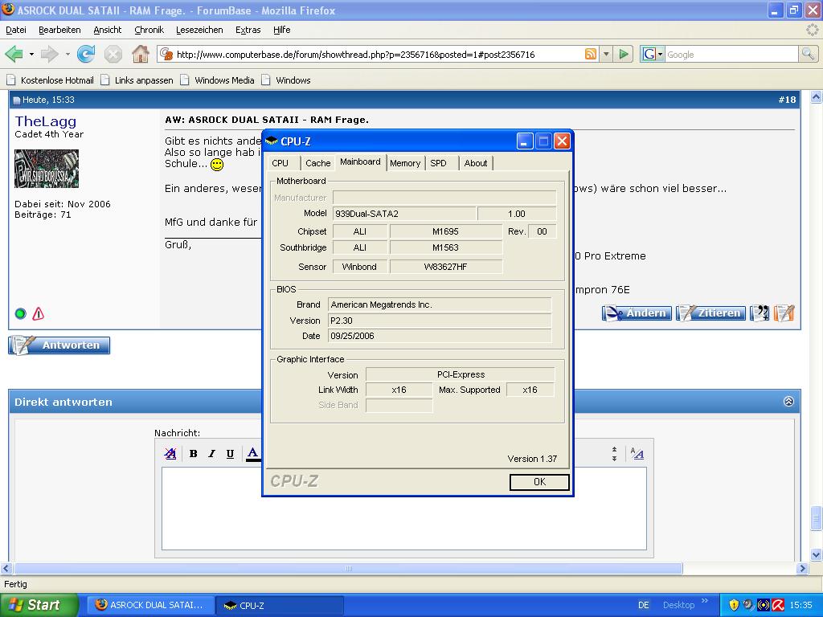The height and width of the screenshot is (617, 823).
Task: Open the Windows bookmark in bookmarks toolbar
Action: (x=287, y=80)
